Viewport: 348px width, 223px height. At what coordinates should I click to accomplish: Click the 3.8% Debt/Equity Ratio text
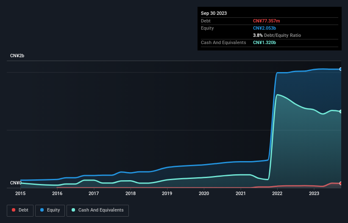[x=277, y=35]
